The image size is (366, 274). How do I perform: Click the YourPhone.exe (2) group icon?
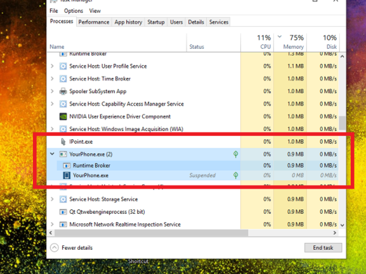(63, 154)
